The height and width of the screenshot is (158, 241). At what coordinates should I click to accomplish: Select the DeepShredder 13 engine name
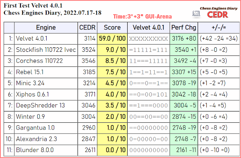[40, 105]
